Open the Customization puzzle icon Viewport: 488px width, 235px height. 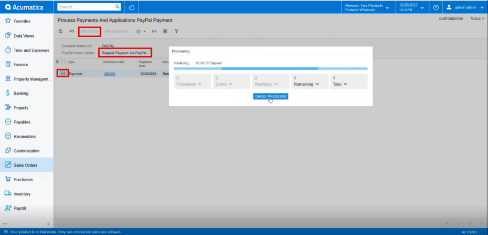click(8, 151)
